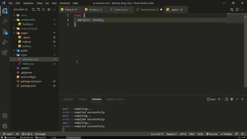Change end of line sequence CRLF
247x139 pixels.
(192, 134)
